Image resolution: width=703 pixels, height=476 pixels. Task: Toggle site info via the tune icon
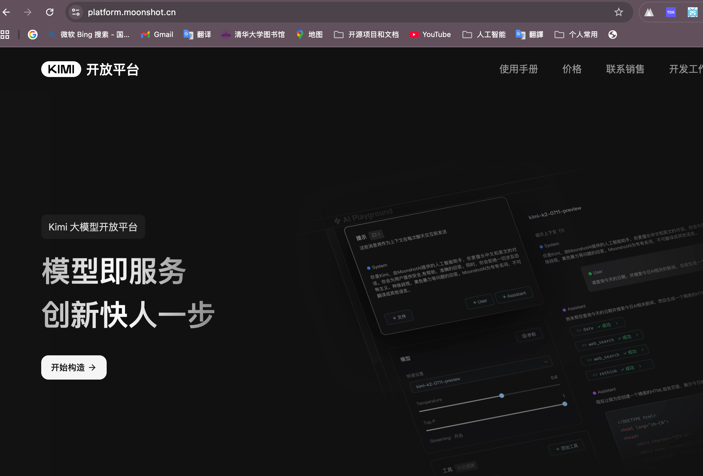(x=75, y=12)
